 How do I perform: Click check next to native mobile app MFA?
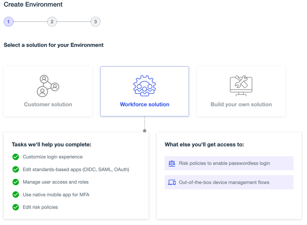click(16, 194)
